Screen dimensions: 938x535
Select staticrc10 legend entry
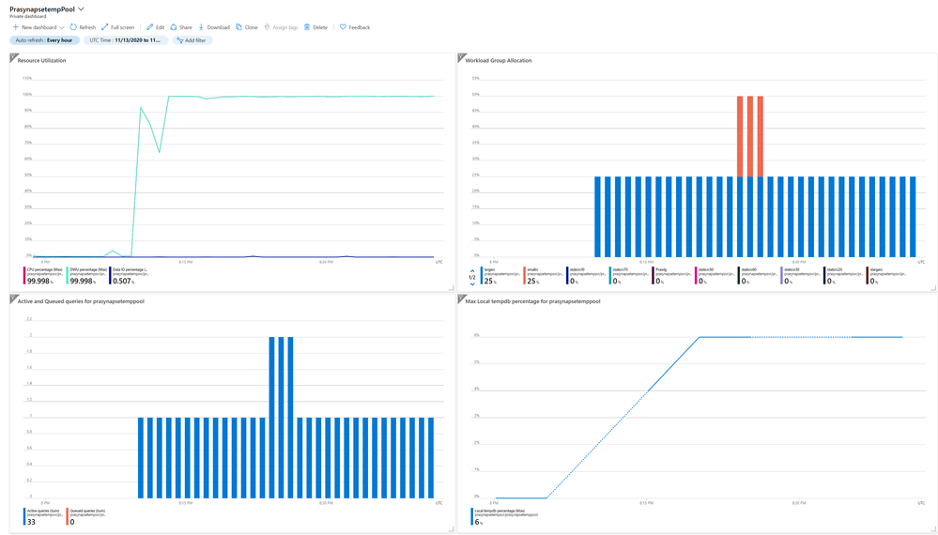click(x=587, y=276)
